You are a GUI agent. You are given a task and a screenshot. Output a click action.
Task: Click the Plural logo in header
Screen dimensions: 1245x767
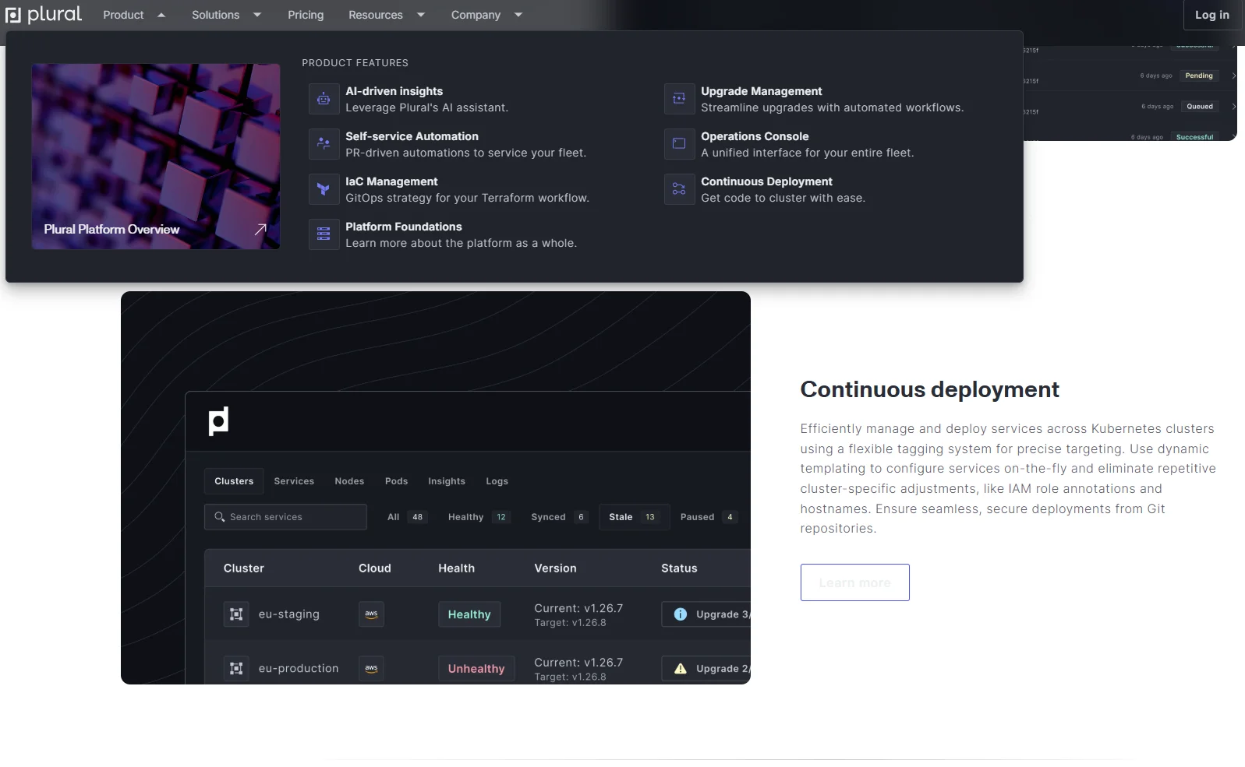pyautogui.click(x=44, y=15)
